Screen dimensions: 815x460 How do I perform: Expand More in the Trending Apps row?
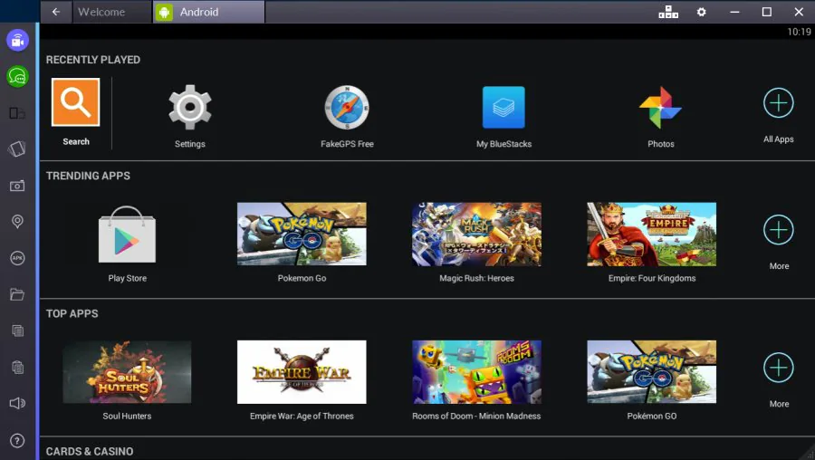point(778,229)
